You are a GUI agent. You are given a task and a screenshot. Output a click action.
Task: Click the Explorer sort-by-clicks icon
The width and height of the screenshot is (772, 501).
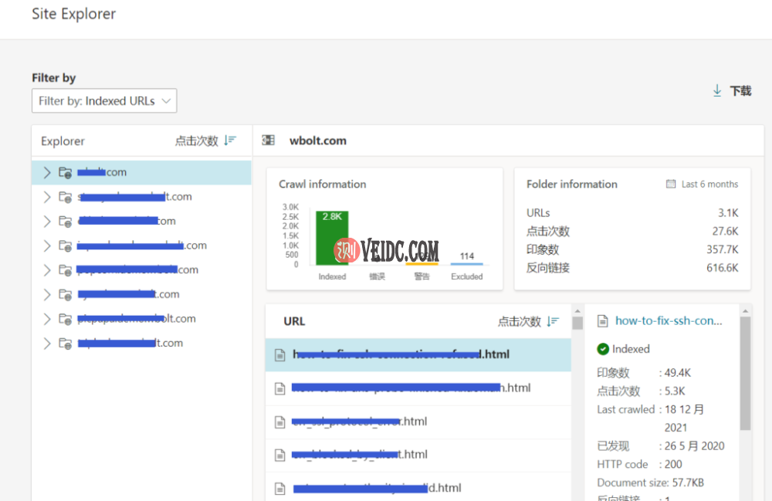[230, 140]
